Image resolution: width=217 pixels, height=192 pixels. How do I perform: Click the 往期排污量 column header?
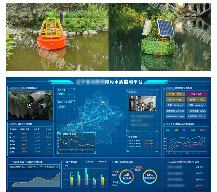[25, 129]
